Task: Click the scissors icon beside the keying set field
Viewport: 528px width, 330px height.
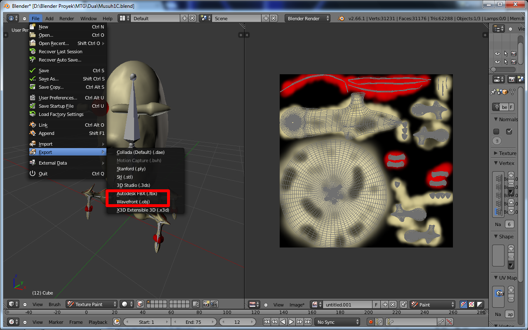Action: [x=449, y=322]
